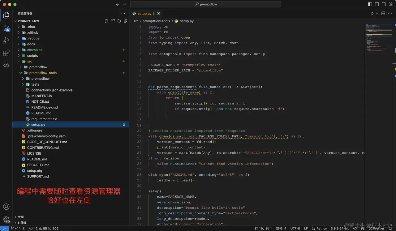Click src in the breadcrumb path
Viewport: 396px width, 231px height.
pyautogui.click(x=136, y=21)
